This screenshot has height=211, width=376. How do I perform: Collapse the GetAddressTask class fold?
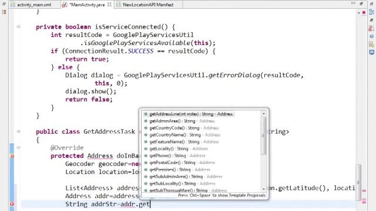point(18,131)
